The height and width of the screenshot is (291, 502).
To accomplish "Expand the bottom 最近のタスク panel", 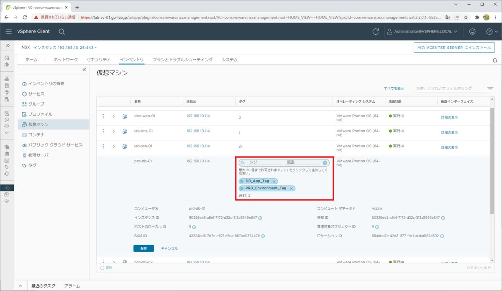I will [x=20, y=286].
